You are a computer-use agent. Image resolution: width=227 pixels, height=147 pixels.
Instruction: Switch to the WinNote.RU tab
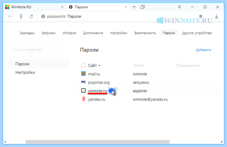point(34,7)
